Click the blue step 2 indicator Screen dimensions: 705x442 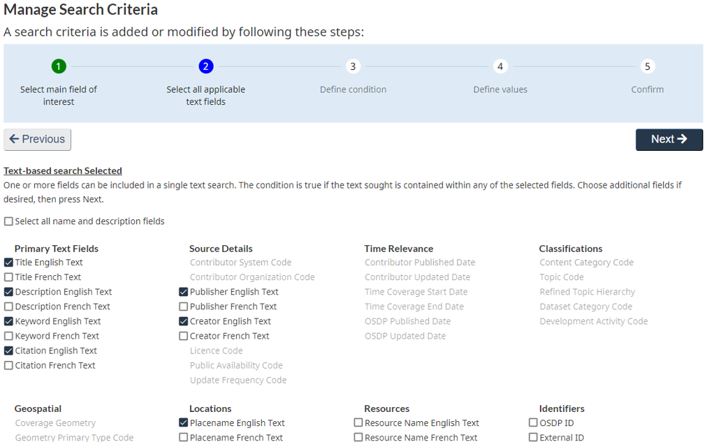pyautogui.click(x=205, y=66)
